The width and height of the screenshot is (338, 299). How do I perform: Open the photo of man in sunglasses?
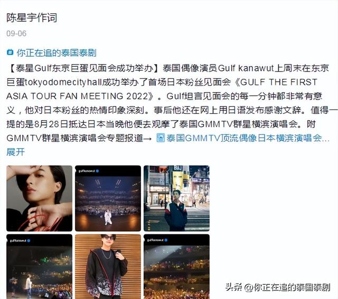(108, 267)
